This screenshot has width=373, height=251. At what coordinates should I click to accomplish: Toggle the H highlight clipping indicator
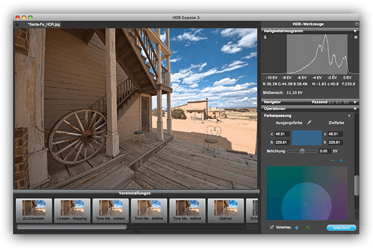[x=356, y=37]
